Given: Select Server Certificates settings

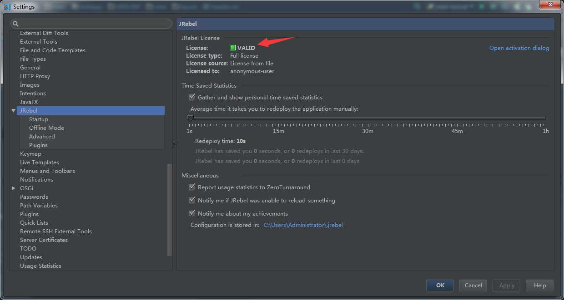Looking at the screenshot, I should [44, 240].
